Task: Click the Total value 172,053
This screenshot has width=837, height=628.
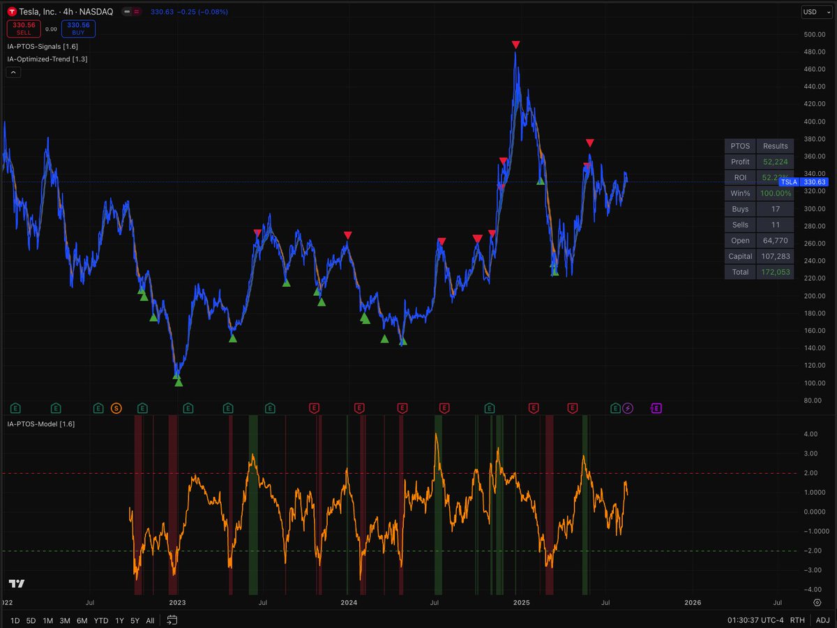Action: [775, 272]
